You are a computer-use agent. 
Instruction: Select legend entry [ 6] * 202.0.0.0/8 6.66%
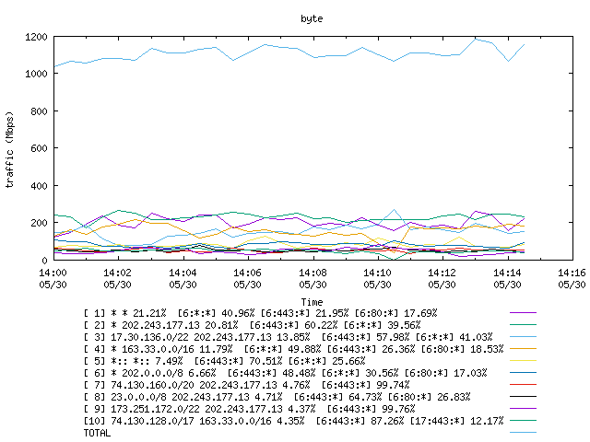click(285, 373)
